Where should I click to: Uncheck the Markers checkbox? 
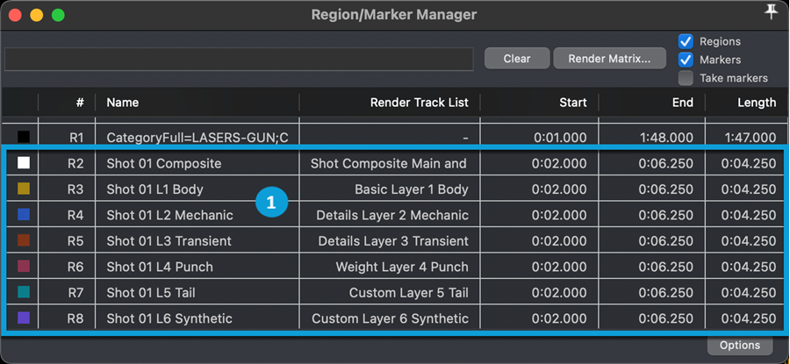tap(686, 60)
